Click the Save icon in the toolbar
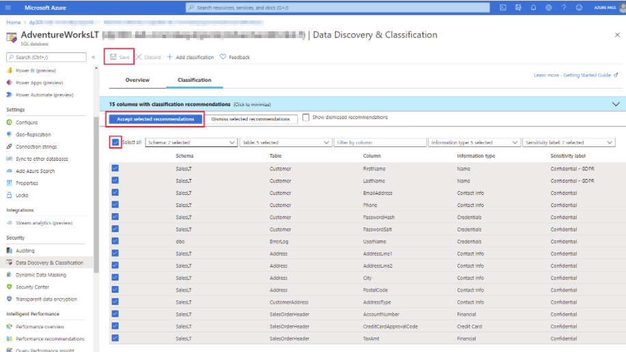 coord(113,57)
